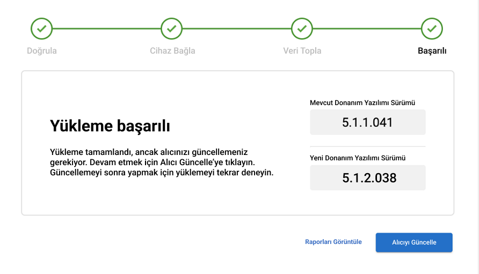
Task: Click the Yeni Donanım Yazılımı Sürümü label
Action: tap(358, 158)
